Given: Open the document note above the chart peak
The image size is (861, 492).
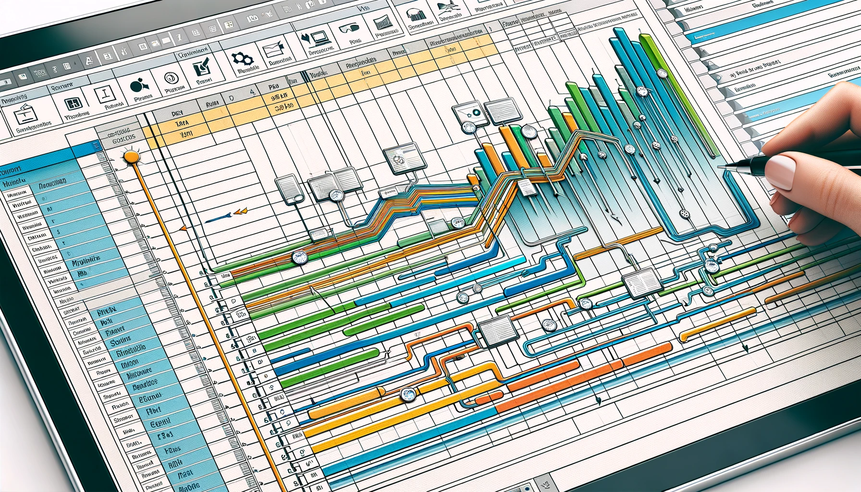Looking at the screenshot, I should tap(504, 111).
